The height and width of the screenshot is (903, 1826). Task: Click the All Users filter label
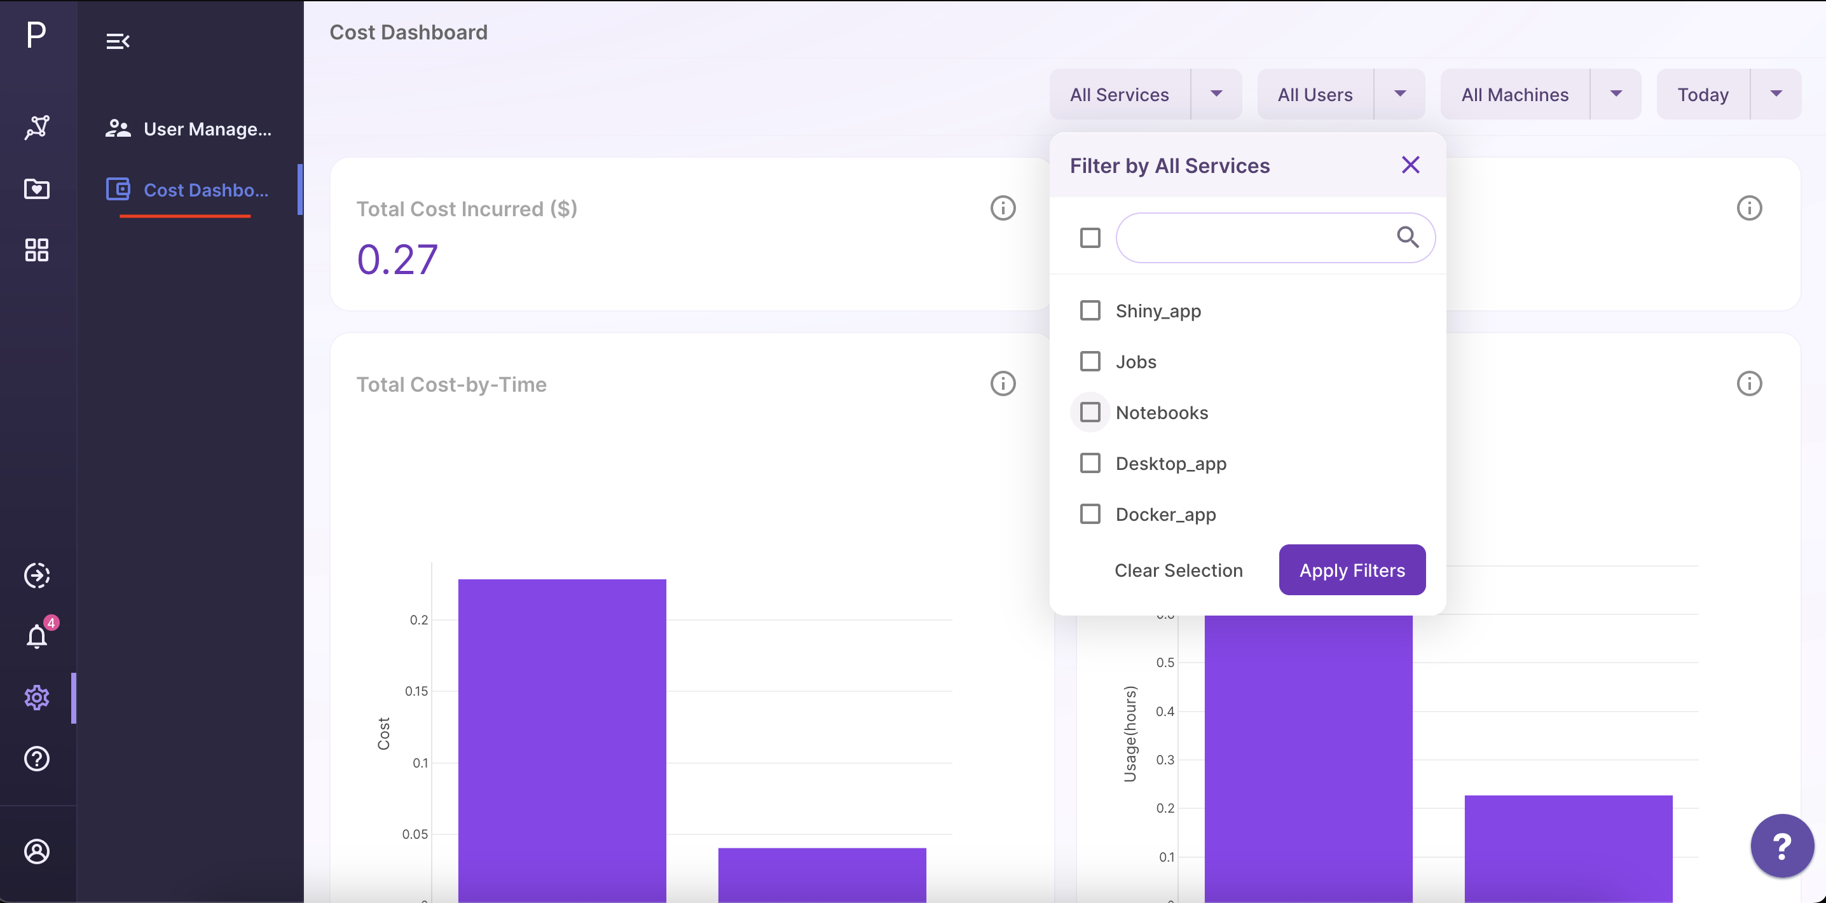click(x=1315, y=94)
